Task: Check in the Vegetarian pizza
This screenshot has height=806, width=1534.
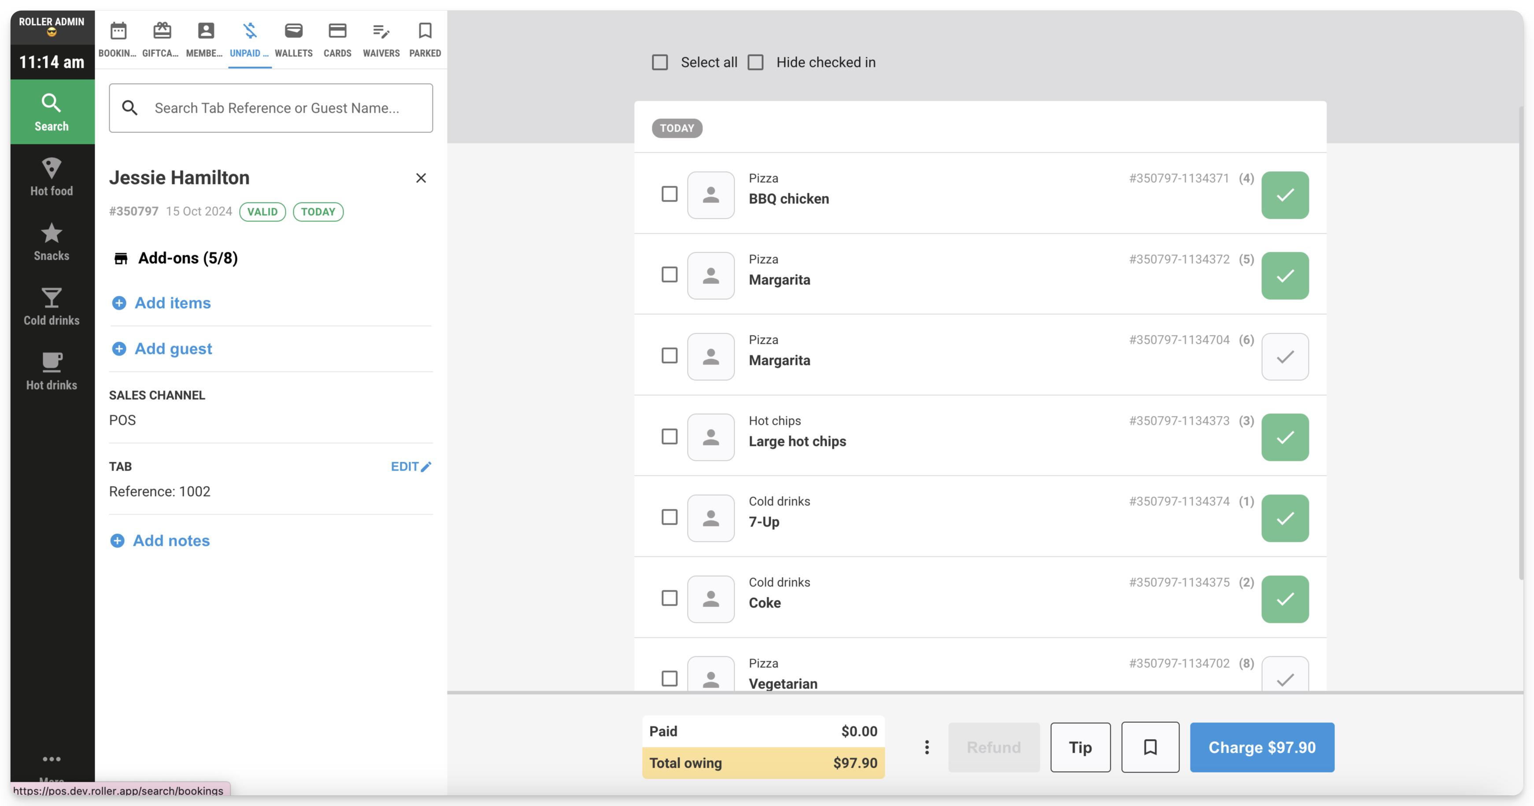Action: point(1284,674)
